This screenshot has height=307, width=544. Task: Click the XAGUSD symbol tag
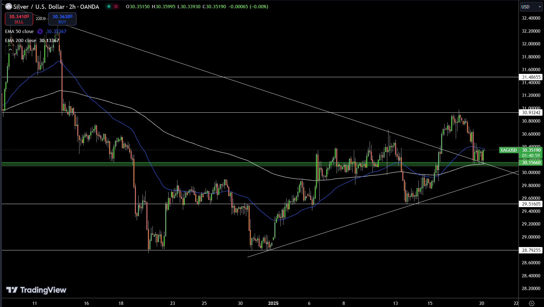509,150
